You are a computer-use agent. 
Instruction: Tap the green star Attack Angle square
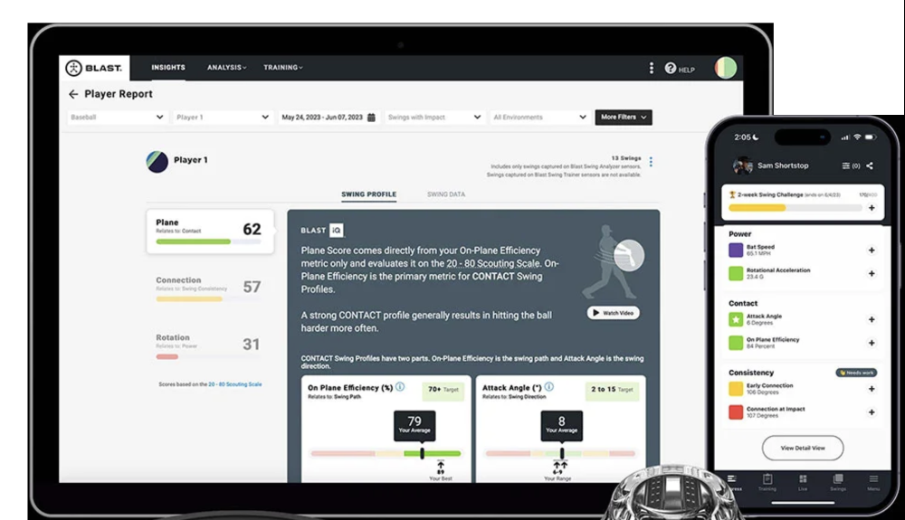[736, 319]
